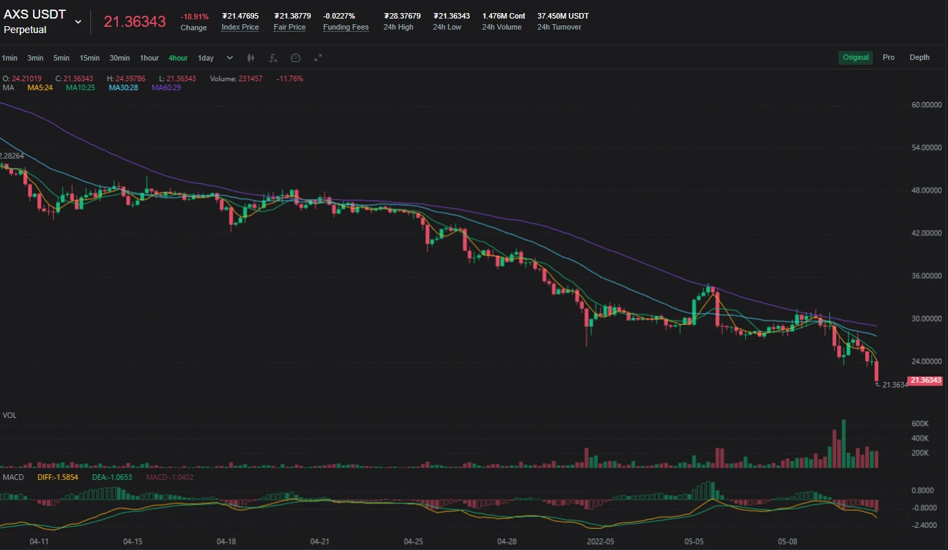
Task: Open the candlestick chart type icon
Action: 251,58
